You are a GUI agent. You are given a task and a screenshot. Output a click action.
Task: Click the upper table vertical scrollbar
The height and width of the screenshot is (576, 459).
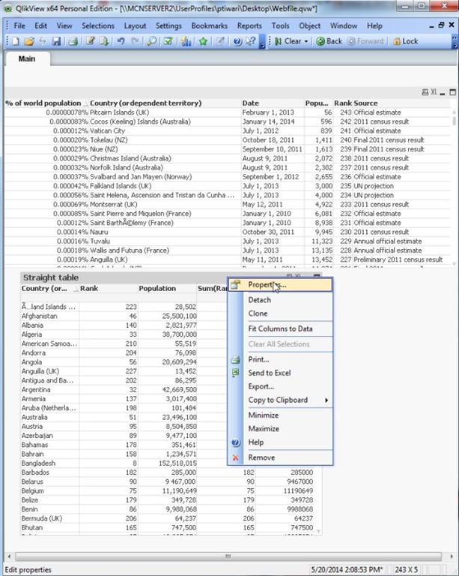(455, 121)
